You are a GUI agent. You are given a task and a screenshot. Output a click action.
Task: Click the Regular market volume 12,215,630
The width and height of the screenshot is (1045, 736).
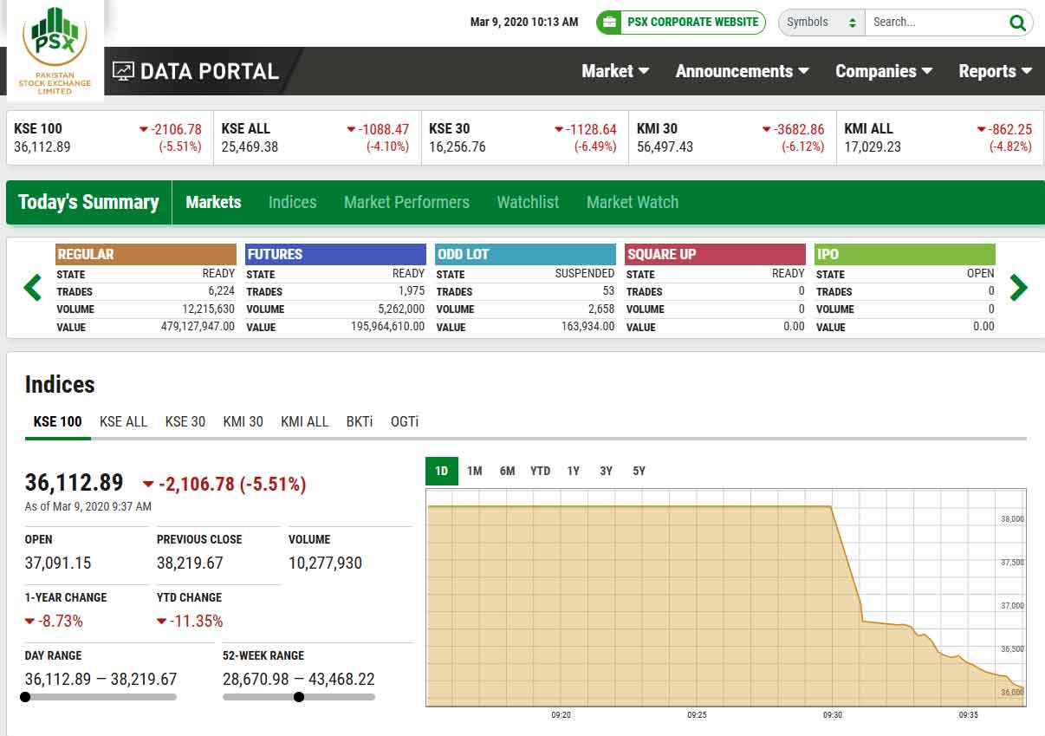pyautogui.click(x=208, y=309)
